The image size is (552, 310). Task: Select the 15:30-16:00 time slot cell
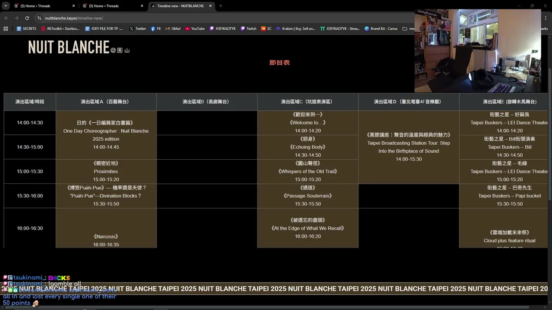click(x=30, y=196)
